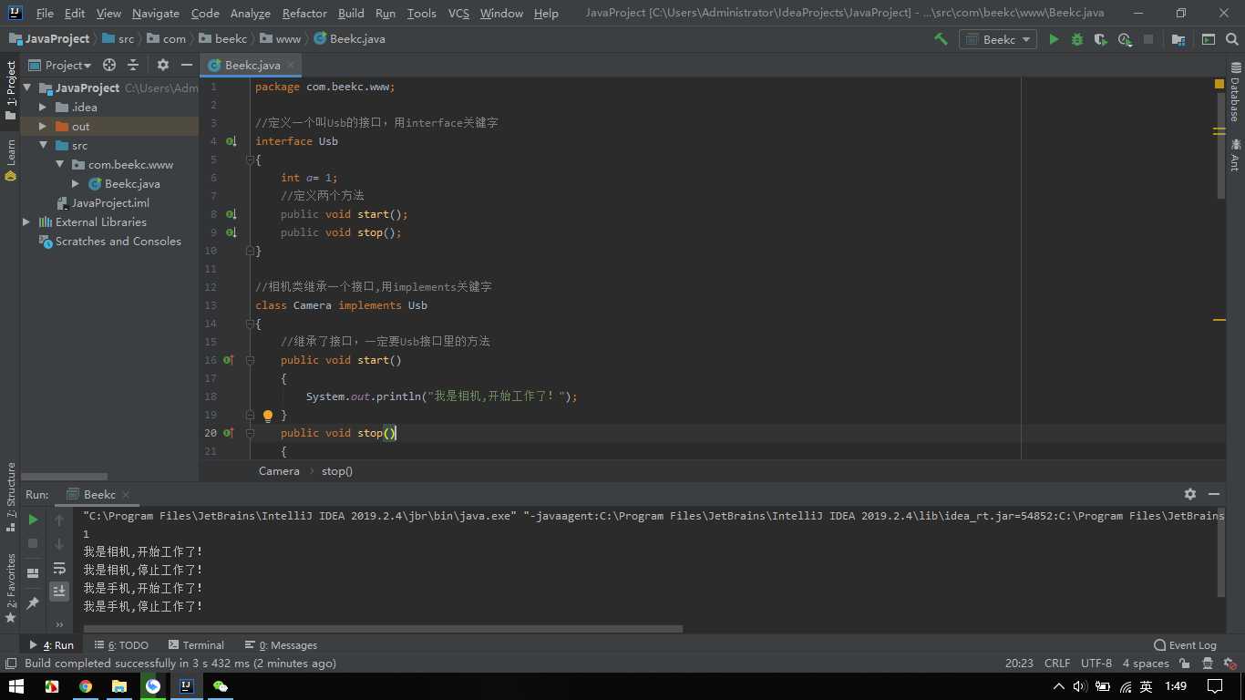1245x700 pixels.
Task: Toggle scroll to end in Run console
Action: coord(59,592)
